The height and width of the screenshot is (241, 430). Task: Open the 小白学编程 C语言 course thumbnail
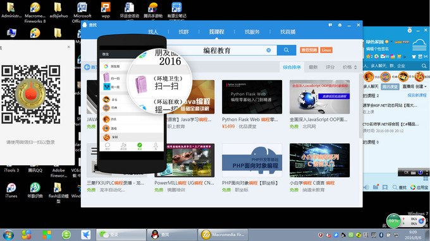(319, 160)
